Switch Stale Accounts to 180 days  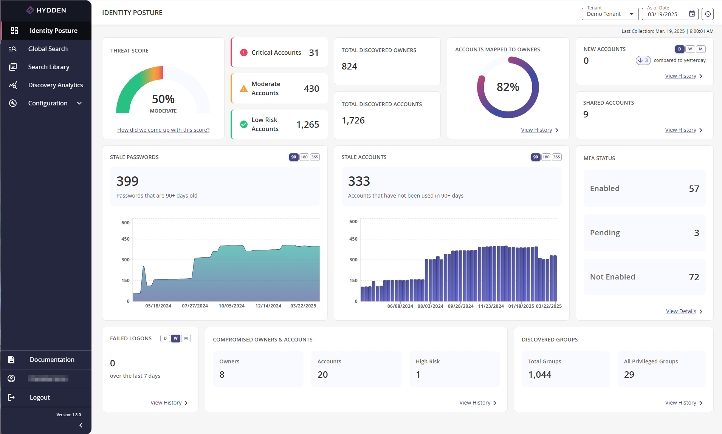(x=545, y=157)
